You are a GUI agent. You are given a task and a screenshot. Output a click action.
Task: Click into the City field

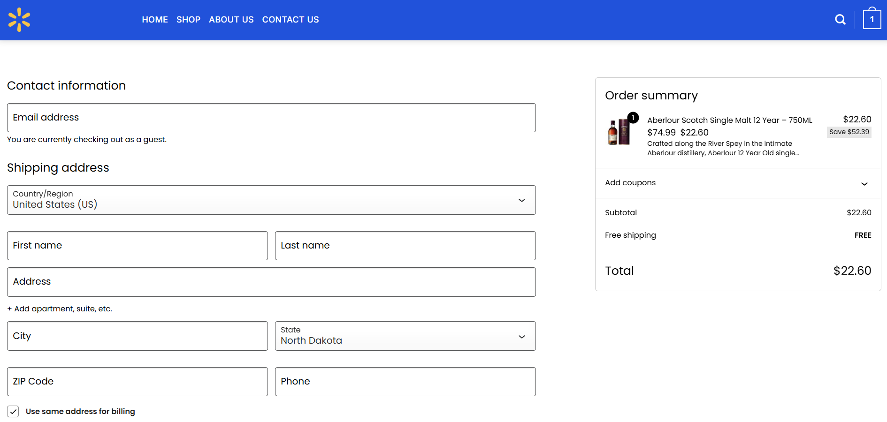click(x=138, y=336)
